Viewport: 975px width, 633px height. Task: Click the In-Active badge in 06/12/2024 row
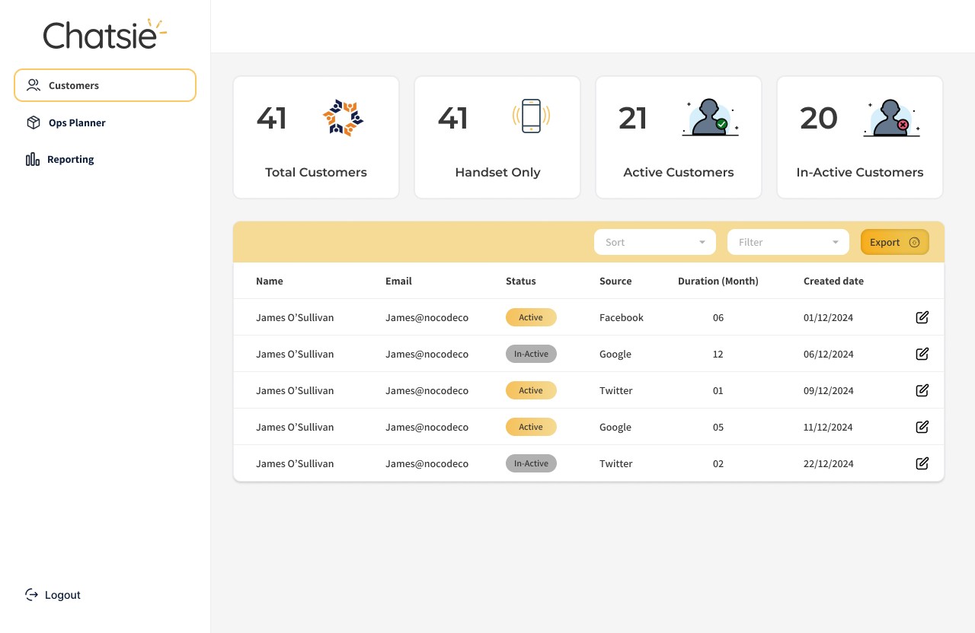tap(531, 354)
